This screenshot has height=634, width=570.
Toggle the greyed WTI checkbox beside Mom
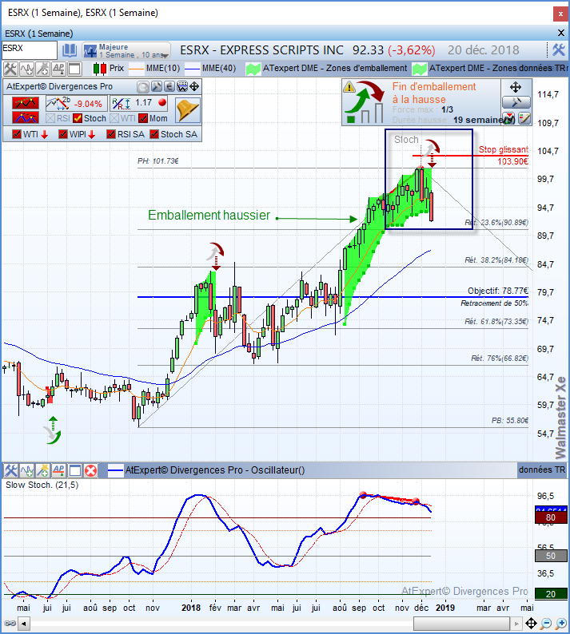(114, 118)
